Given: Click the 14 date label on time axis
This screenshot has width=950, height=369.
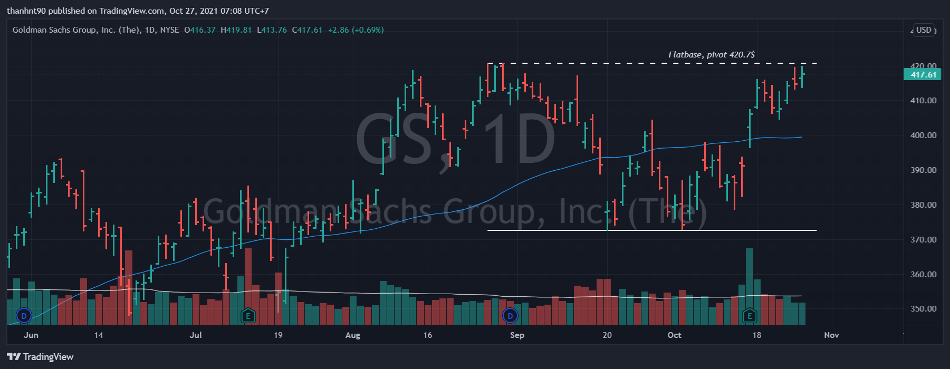Looking at the screenshot, I should click(x=98, y=335).
